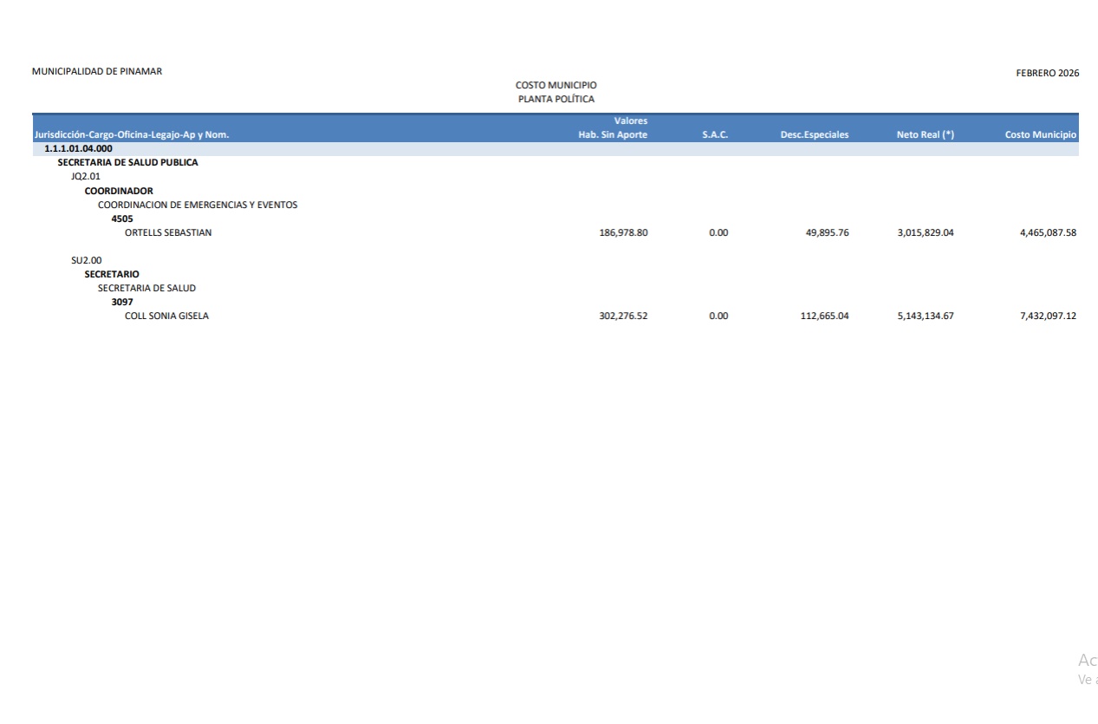Click the Jurisdicción-Cargo-Oficina-Legajo column header
This screenshot has width=1098, height=724.
click(x=131, y=134)
